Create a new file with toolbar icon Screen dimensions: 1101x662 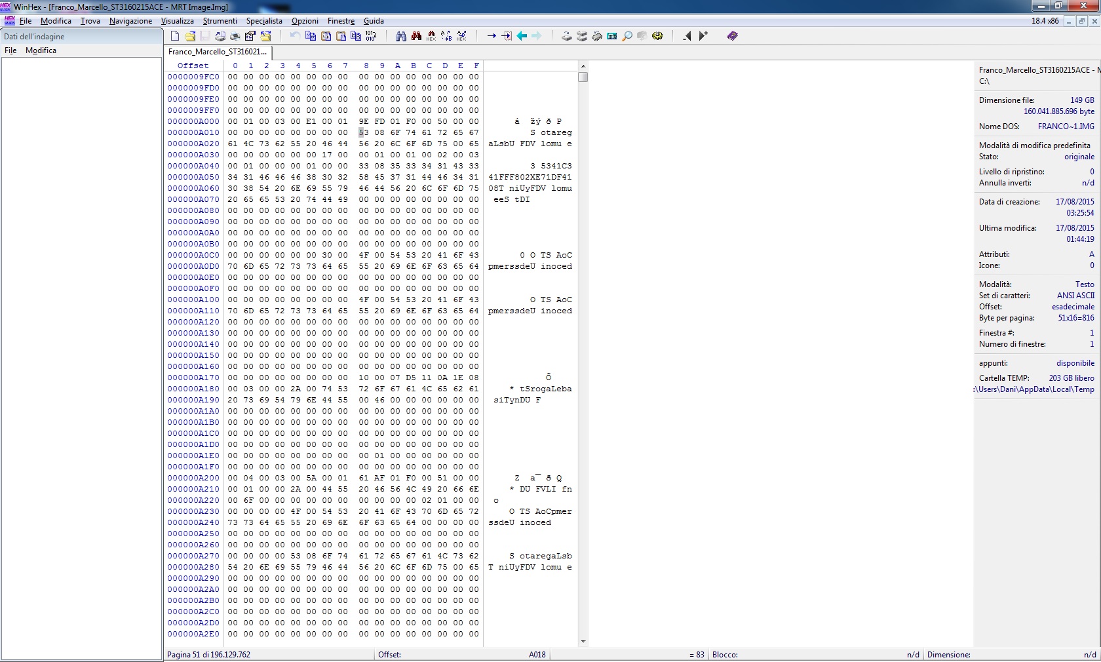175,36
